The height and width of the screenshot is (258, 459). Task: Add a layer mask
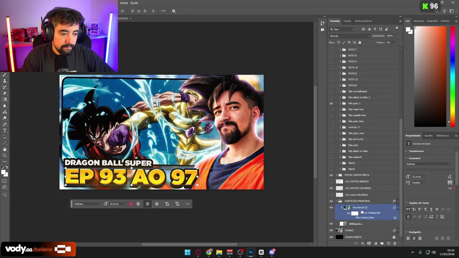click(x=369, y=244)
